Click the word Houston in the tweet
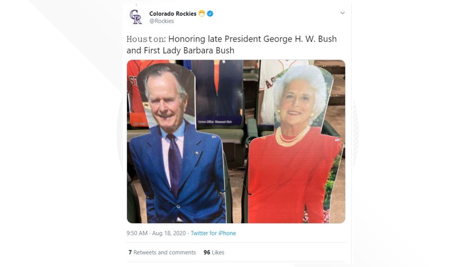This screenshot has width=476, height=267. [145, 39]
